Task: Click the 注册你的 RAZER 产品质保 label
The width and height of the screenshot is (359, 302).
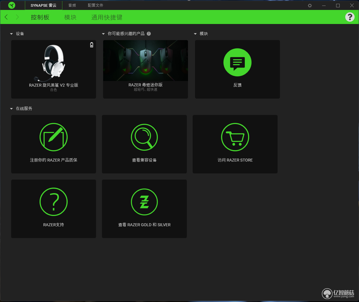Action: (x=53, y=160)
